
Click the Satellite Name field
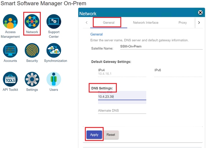161,47
